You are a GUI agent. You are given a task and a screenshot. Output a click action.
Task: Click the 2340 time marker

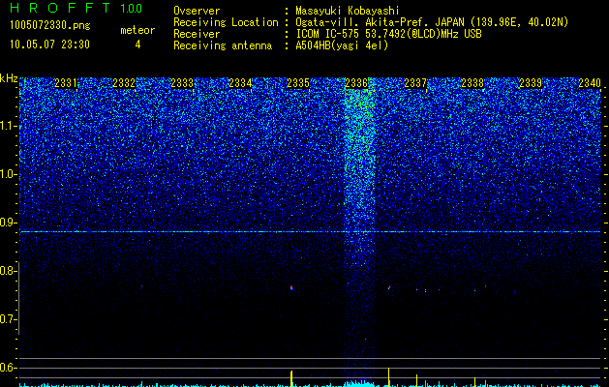click(590, 83)
